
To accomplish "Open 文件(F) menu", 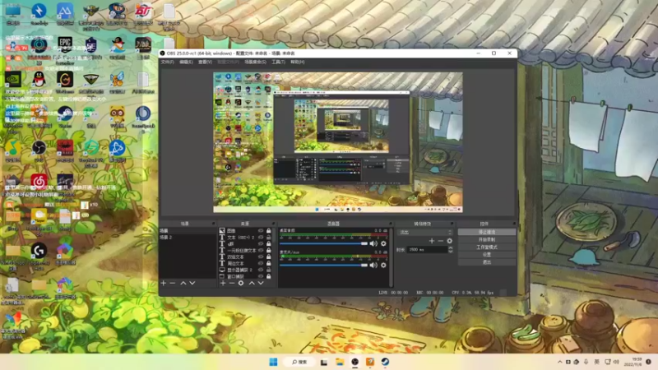I will pos(167,62).
